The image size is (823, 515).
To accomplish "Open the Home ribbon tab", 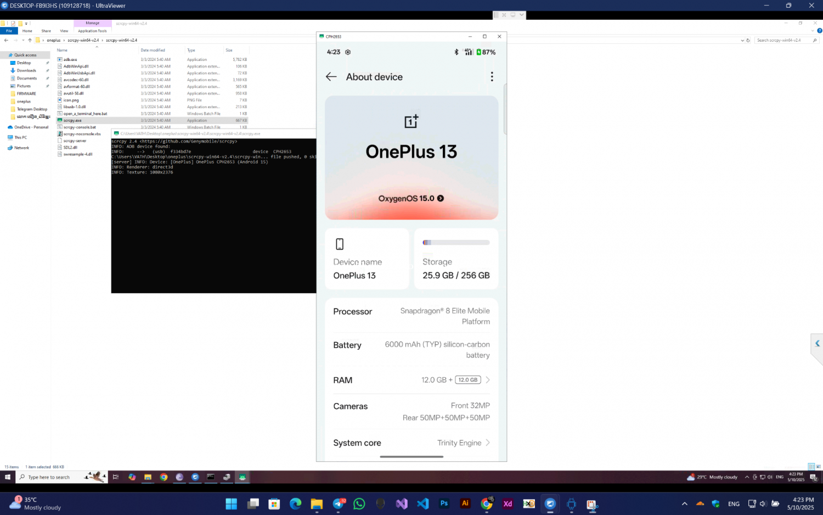I will (x=27, y=31).
